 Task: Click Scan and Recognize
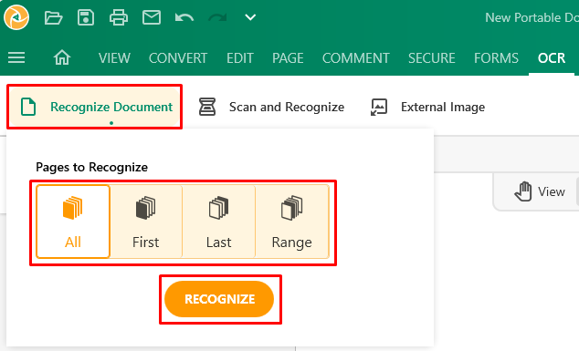click(271, 107)
